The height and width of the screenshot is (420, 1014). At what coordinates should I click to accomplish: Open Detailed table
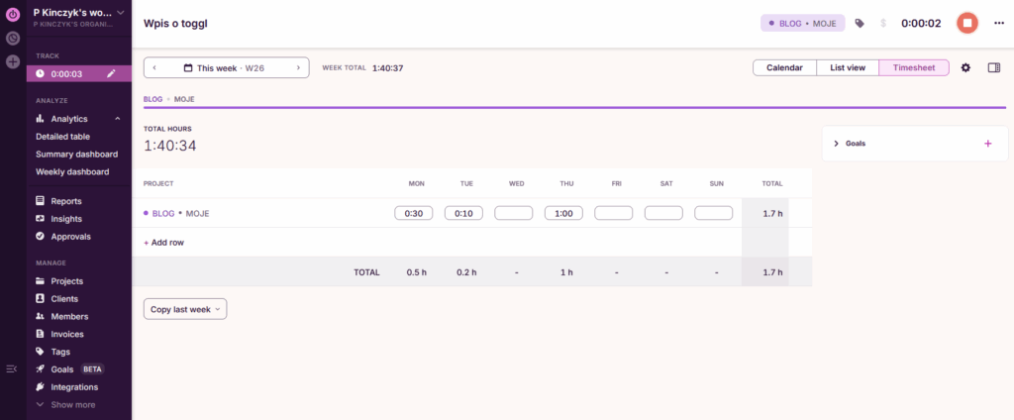point(62,137)
